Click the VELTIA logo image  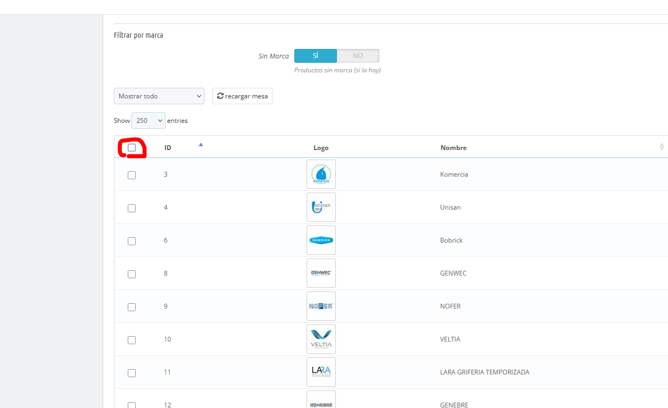click(321, 339)
